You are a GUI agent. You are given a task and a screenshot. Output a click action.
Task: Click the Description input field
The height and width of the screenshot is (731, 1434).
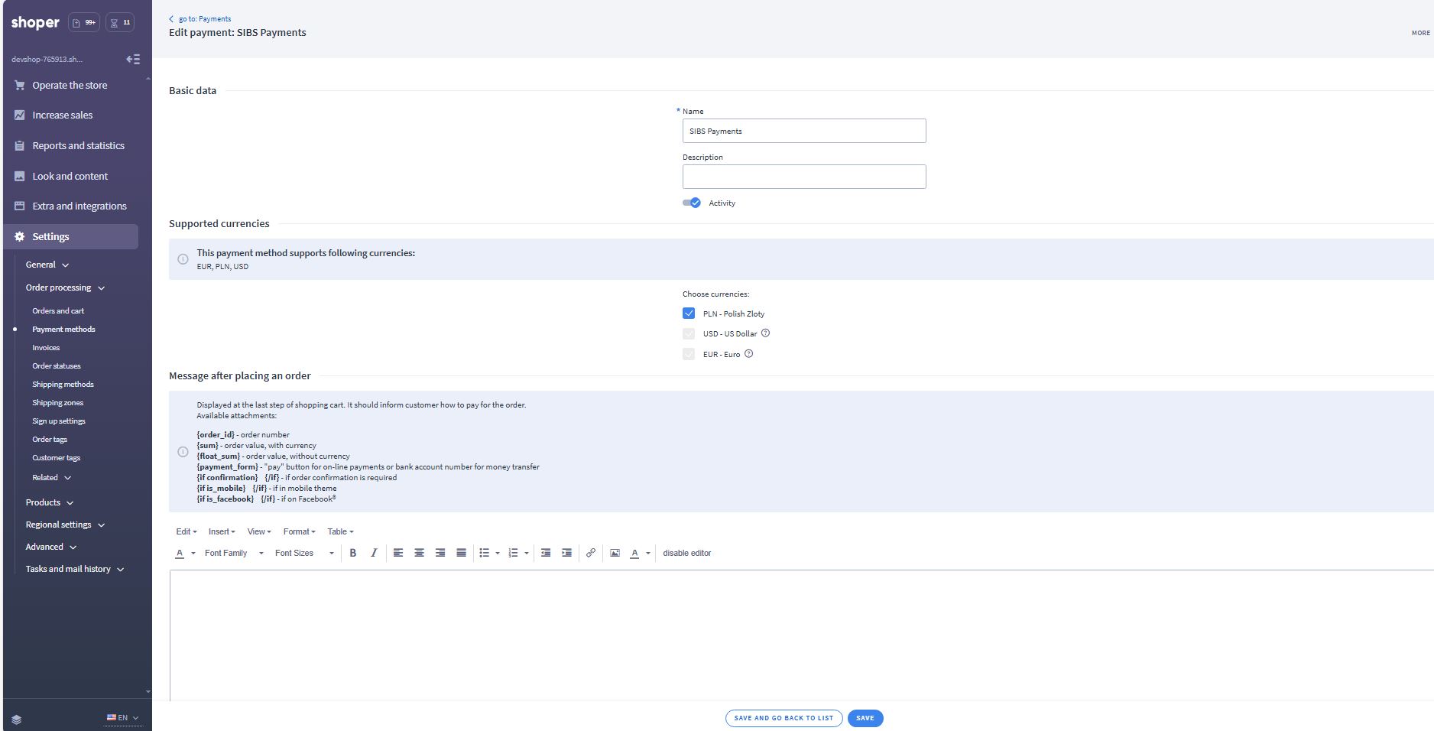pos(803,177)
